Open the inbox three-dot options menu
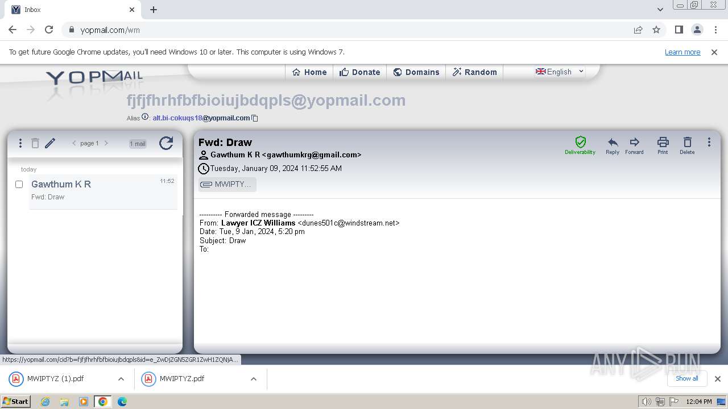The height and width of the screenshot is (409, 728). tap(20, 143)
